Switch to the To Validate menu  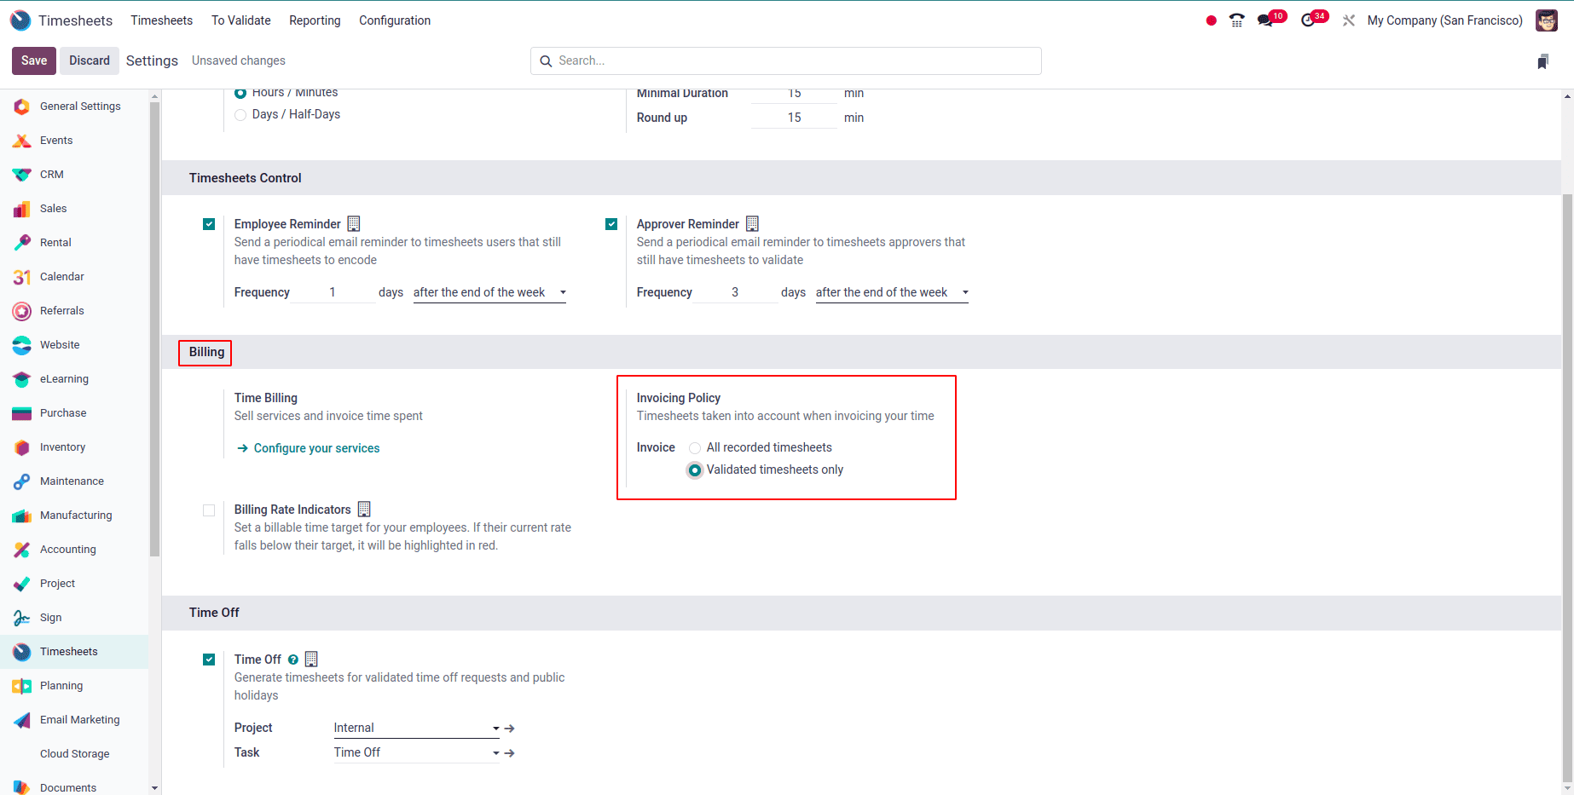pos(240,20)
